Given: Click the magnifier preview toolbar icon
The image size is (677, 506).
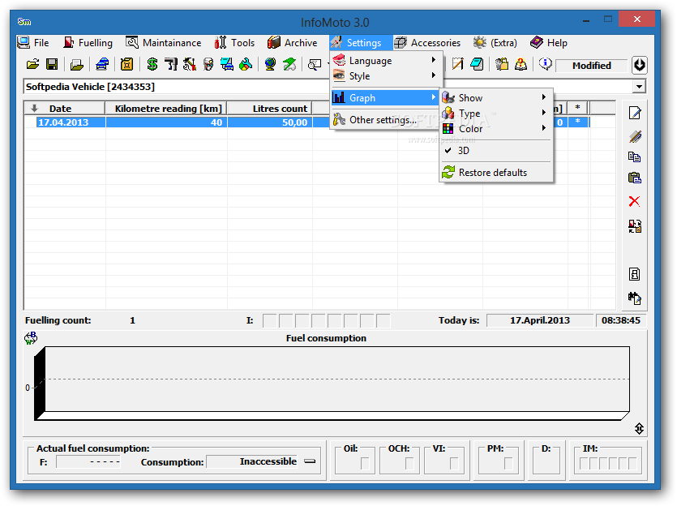Looking at the screenshot, I should tap(315, 65).
